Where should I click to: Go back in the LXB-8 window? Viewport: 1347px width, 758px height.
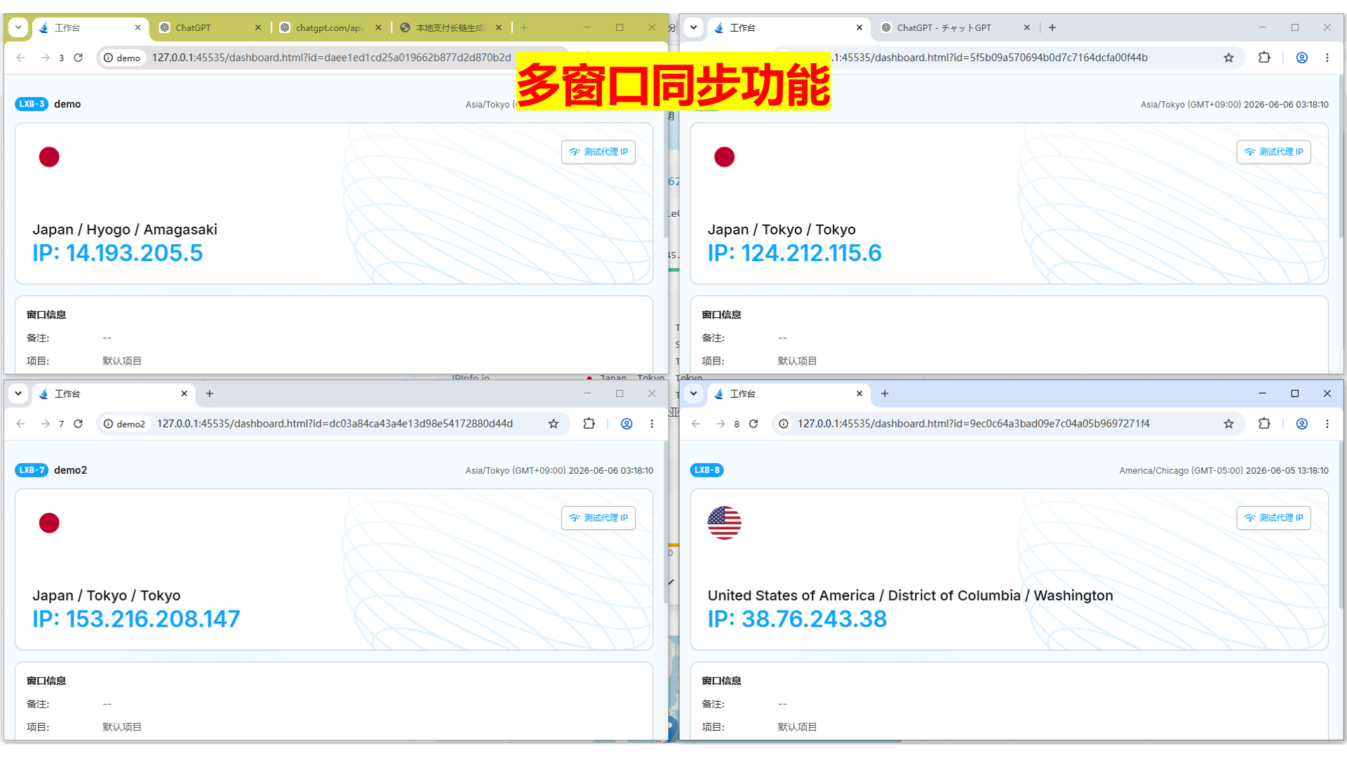pos(695,424)
